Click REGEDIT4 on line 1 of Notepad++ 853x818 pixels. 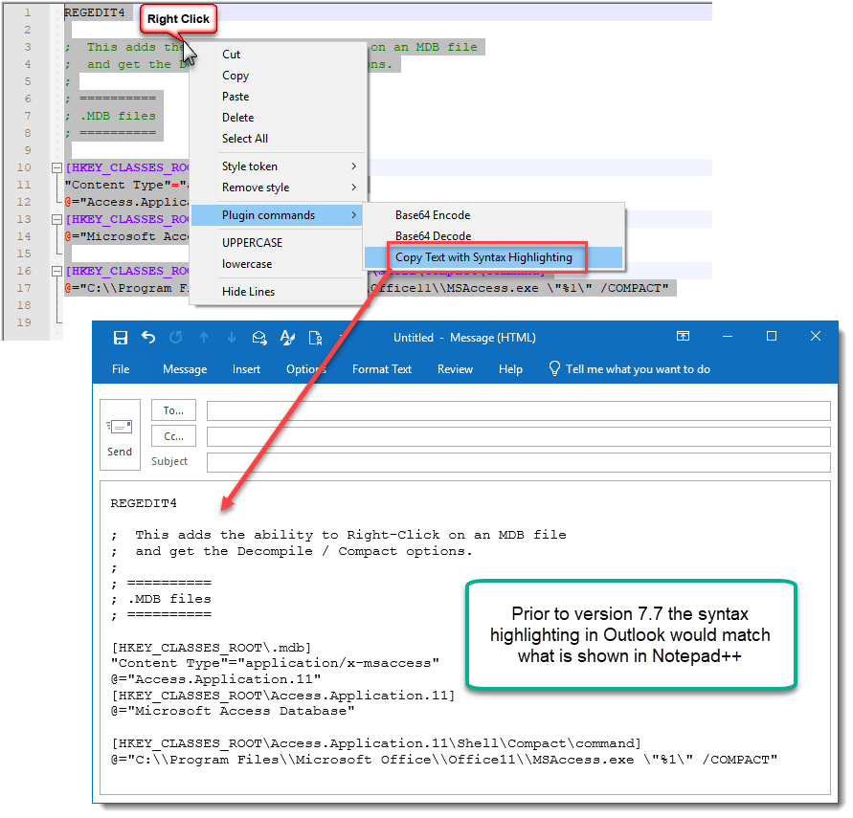pos(95,12)
